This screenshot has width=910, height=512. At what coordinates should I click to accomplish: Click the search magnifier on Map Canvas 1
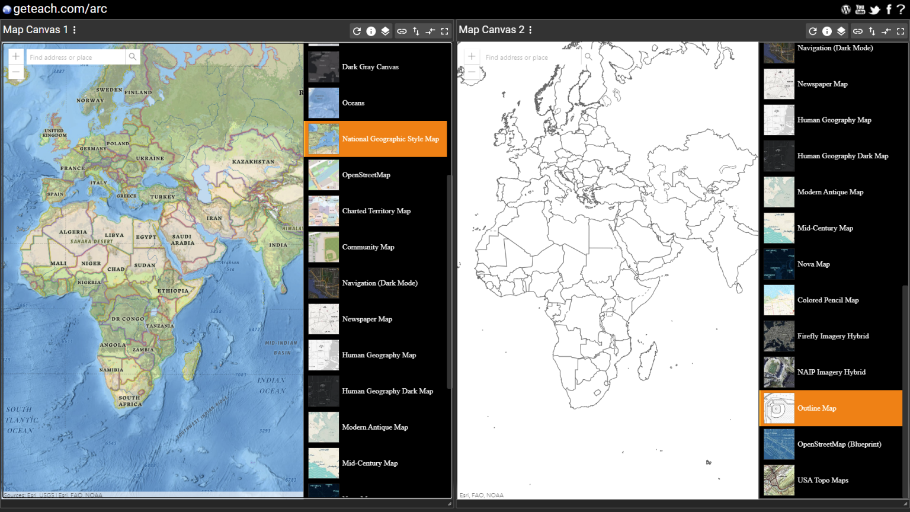coord(132,57)
